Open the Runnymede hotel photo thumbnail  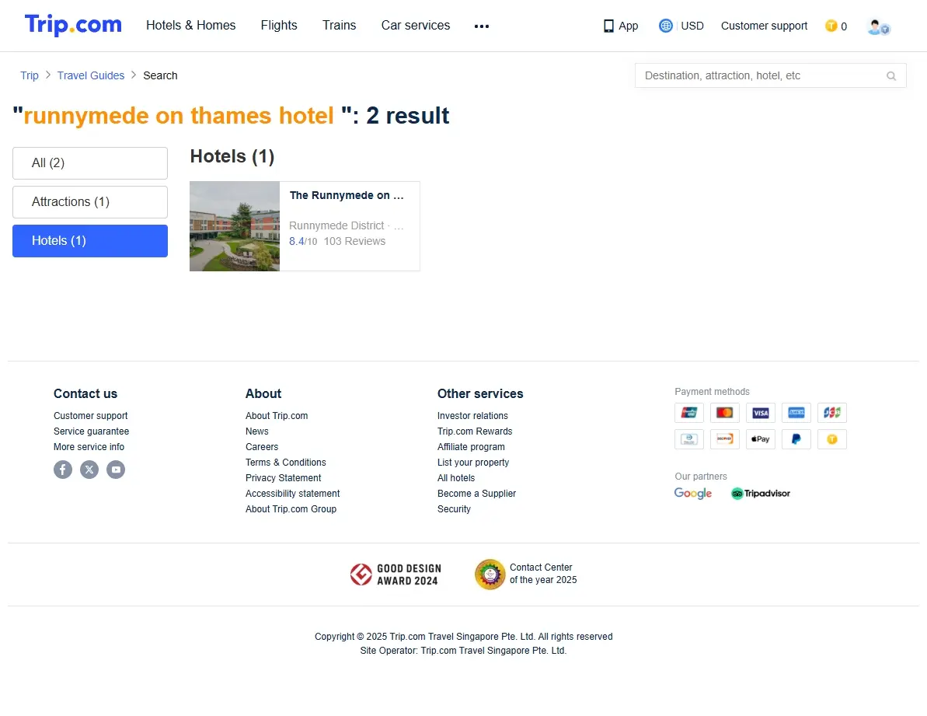[235, 226]
